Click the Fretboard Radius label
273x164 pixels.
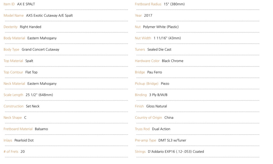pyautogui.click(x=148, y=4)
